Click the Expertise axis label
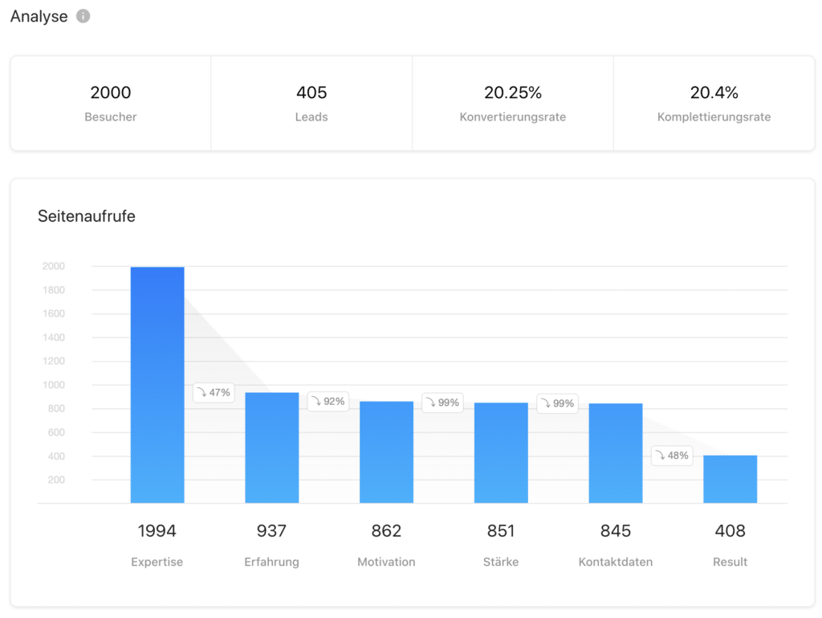 pyautogui.click(x=157, y=562)
